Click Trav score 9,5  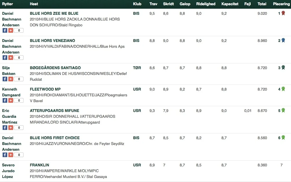[x=152, y=14]
